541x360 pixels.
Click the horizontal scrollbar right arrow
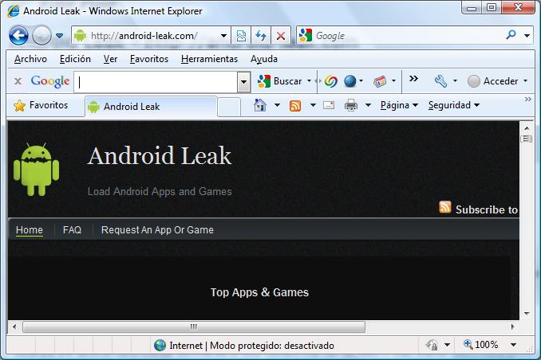[x=512, y=327]
